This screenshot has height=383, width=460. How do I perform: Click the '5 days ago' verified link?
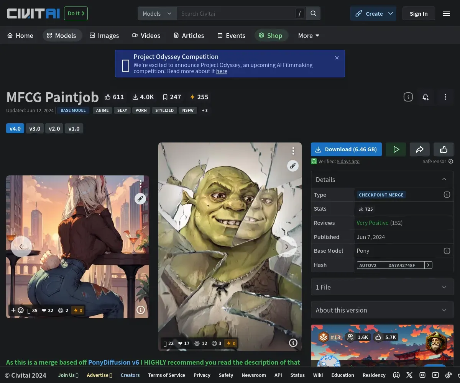(x=348, y=162)
